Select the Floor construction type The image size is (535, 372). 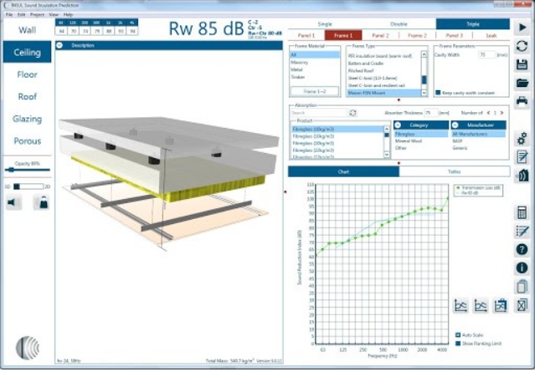28,74
